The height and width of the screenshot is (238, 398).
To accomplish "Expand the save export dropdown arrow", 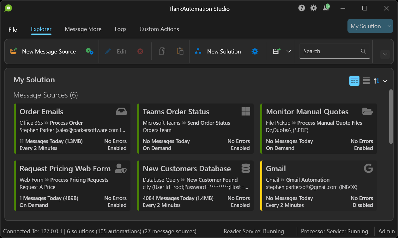I will point(289,51).
